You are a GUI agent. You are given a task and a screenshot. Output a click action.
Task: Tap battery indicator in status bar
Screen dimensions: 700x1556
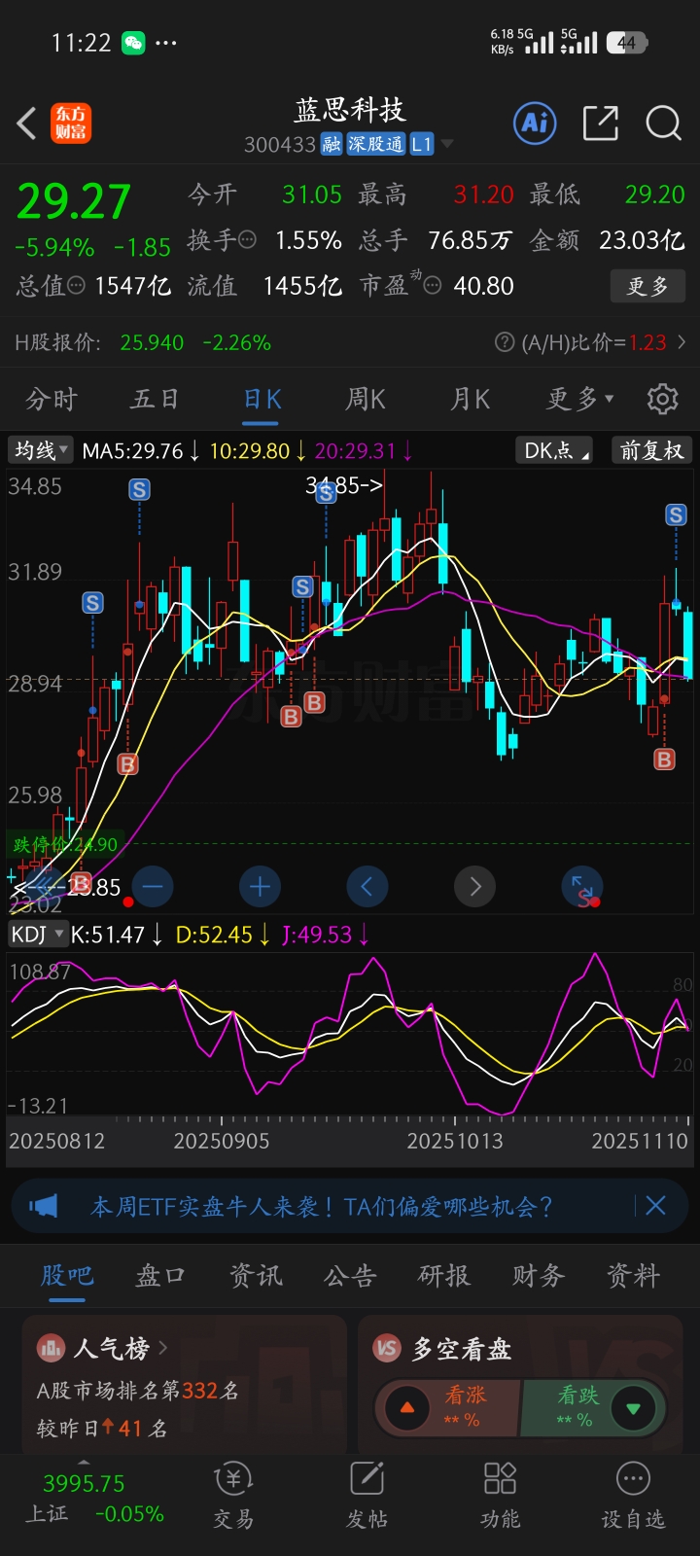pos(626,43)
